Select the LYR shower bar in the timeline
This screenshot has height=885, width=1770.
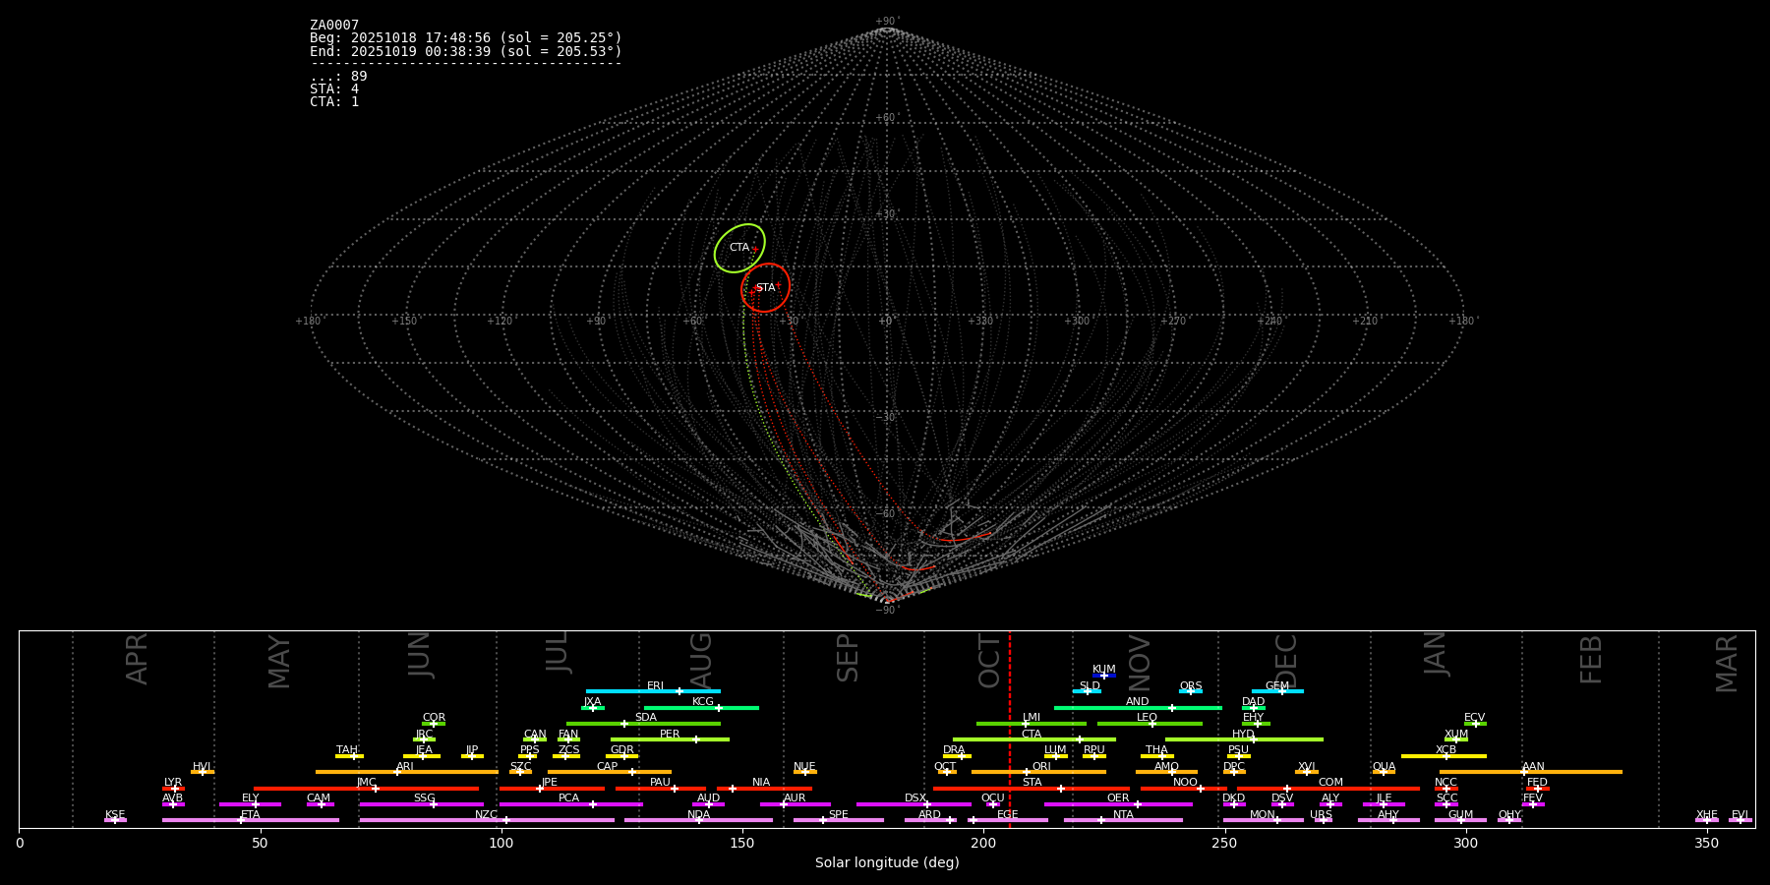tap(173, 788)
